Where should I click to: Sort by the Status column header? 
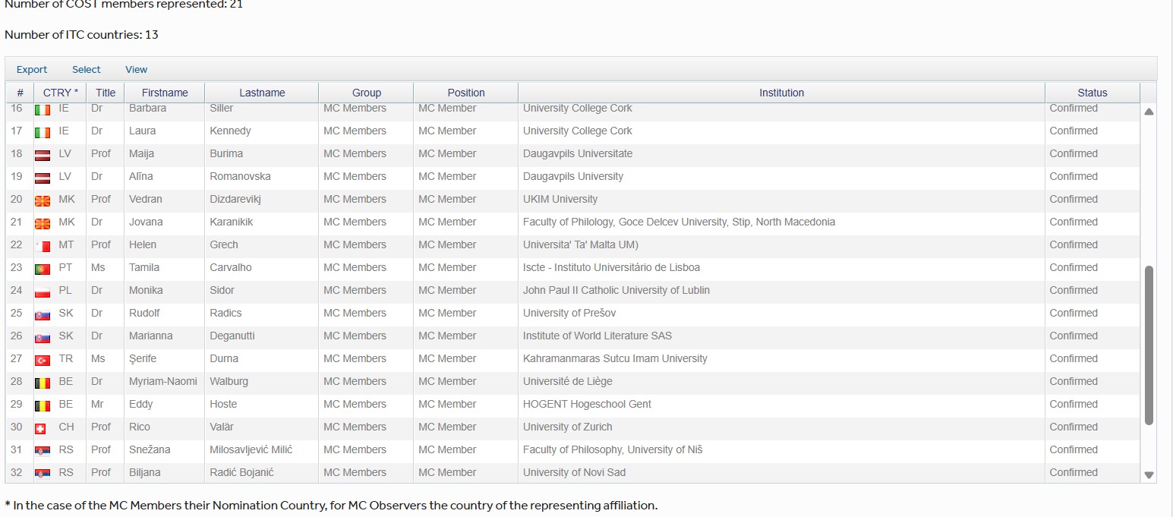click(1092, 93)
